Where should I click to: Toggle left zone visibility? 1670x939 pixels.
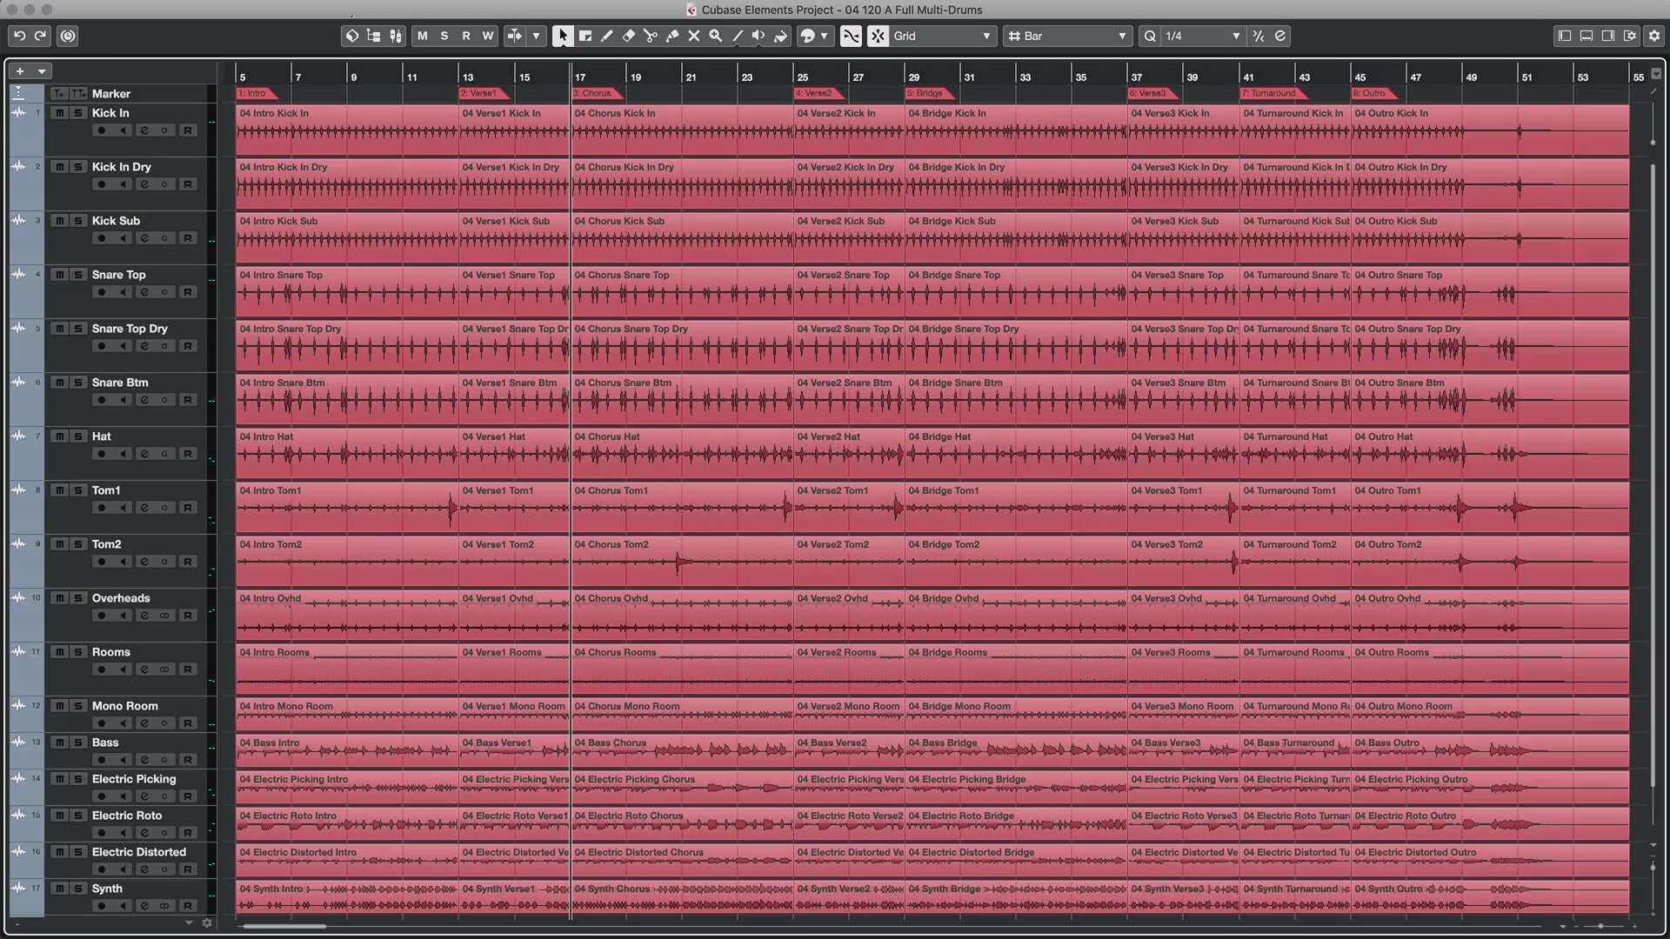click(1565, 36)
